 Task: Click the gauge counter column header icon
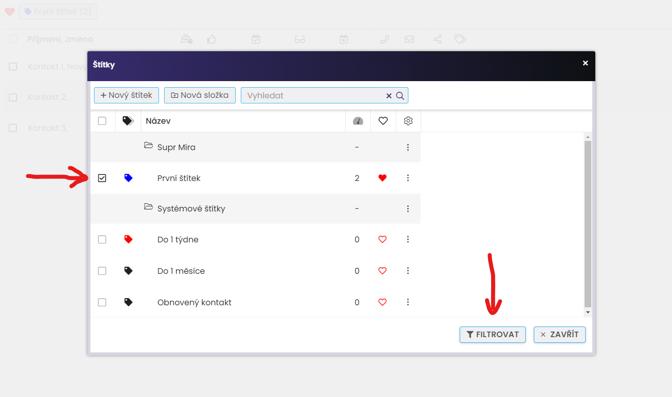click(358, 121)
